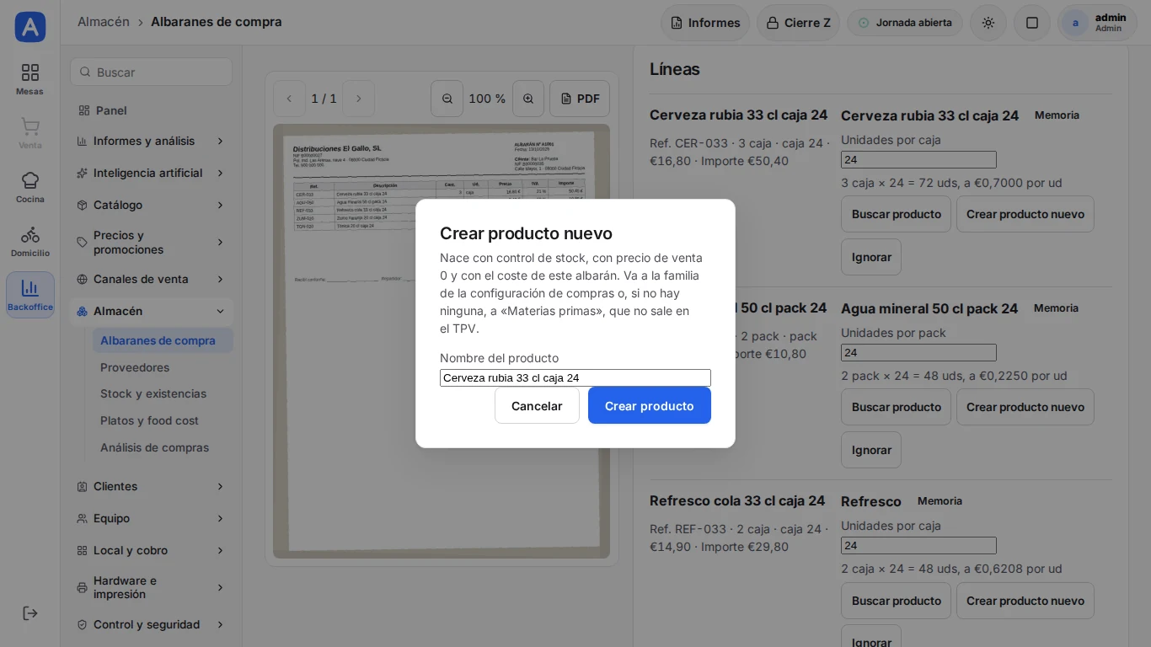Open the admin user avatar
Viewport: 1151px width, 647px height.
pyautogui.click(x=1075, y=23)
